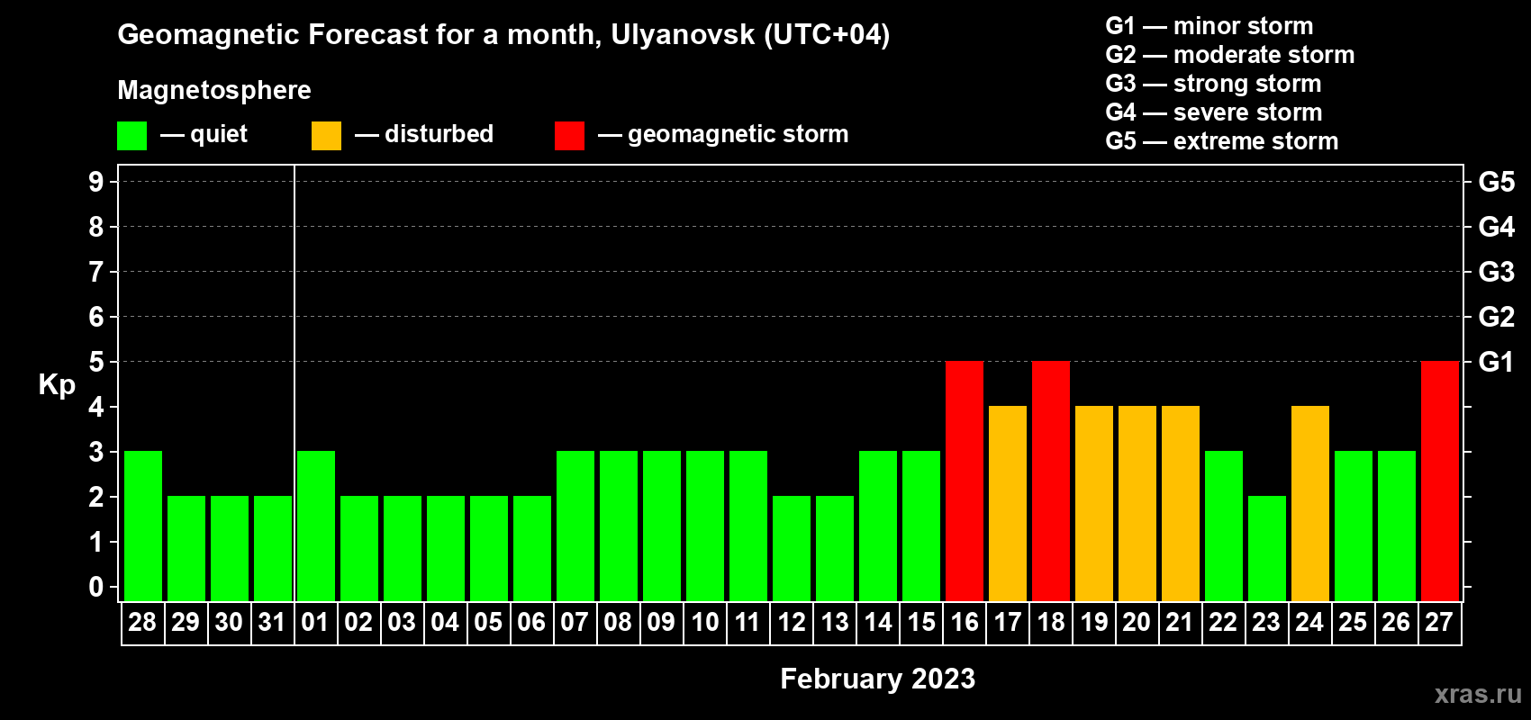1531x720 pixels.
Task: Click the date label 31 on the axis
Action: coord(272,623)
